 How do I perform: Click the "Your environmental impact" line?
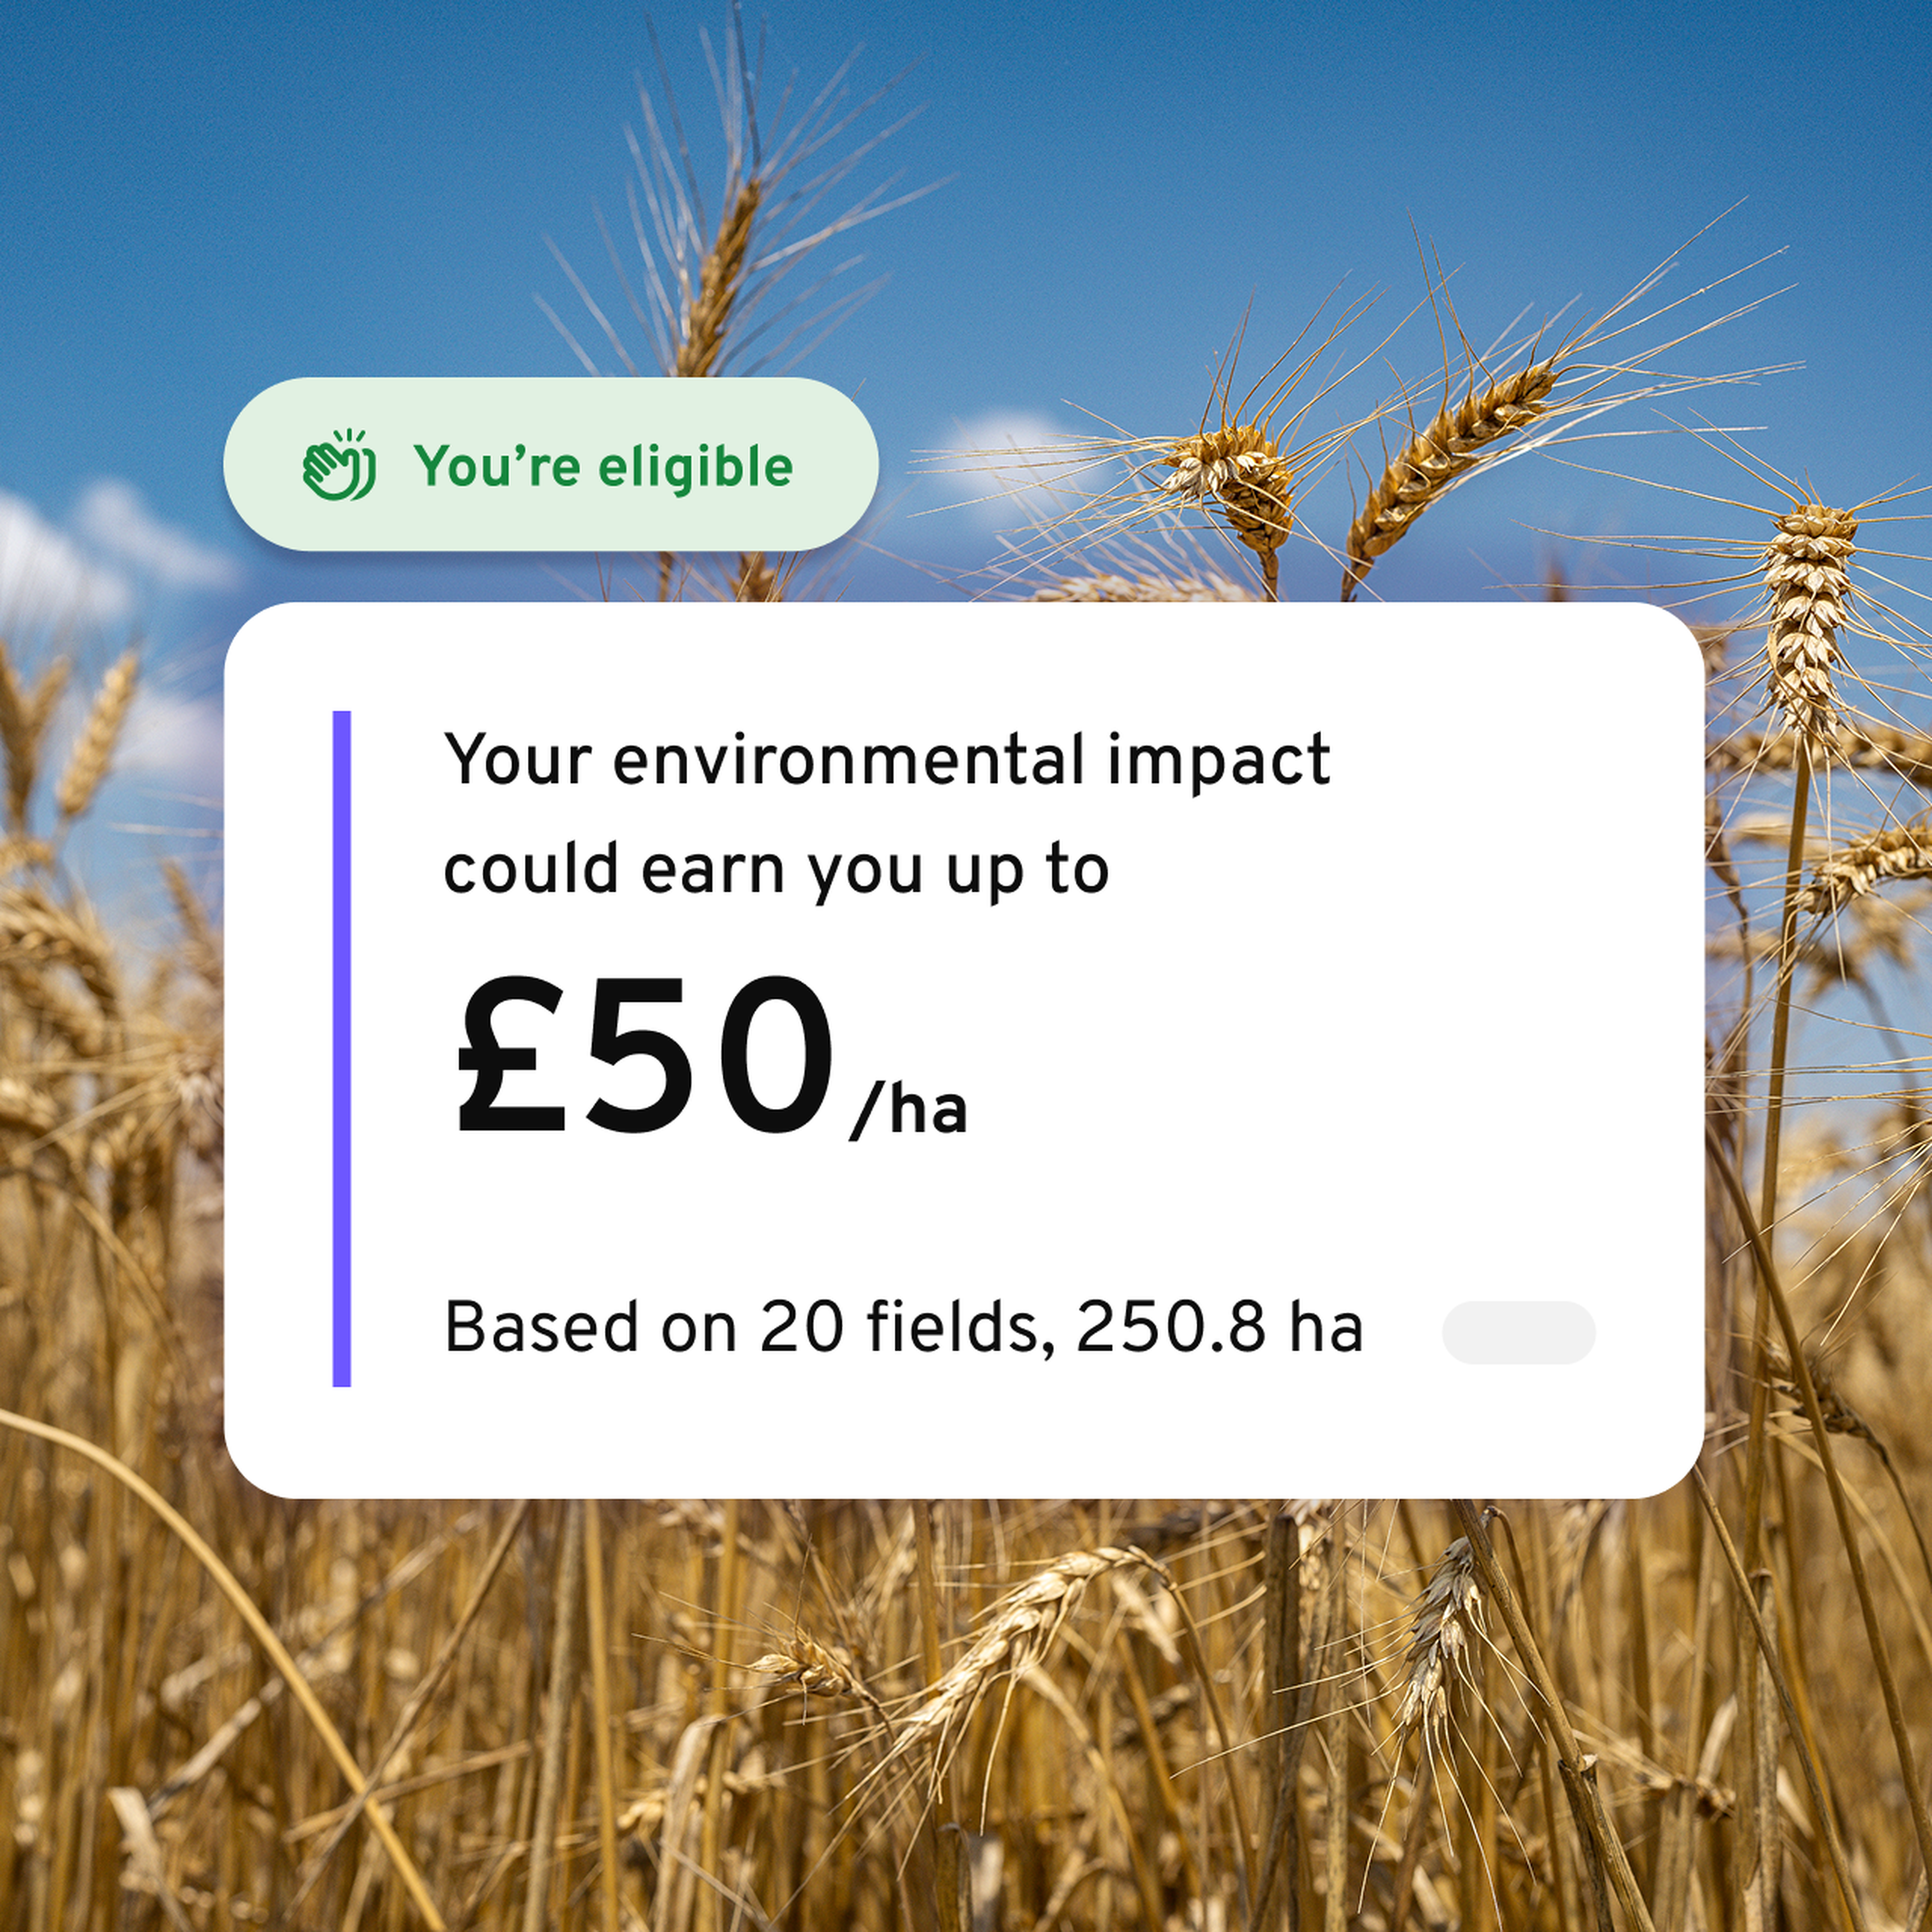click(887, 760)
